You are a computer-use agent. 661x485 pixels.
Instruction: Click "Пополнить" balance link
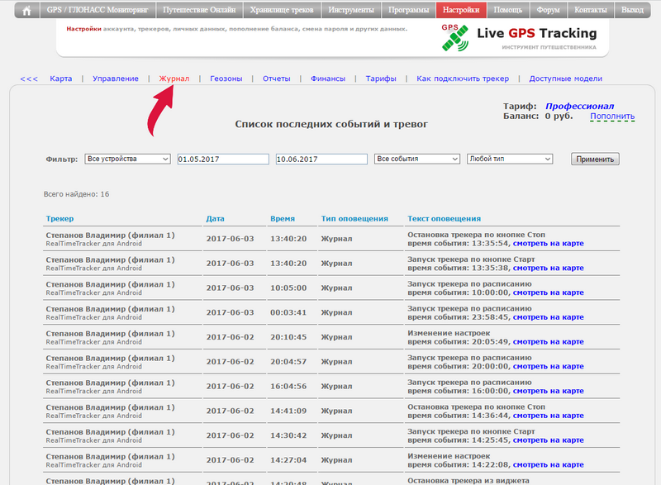point(612,116)
